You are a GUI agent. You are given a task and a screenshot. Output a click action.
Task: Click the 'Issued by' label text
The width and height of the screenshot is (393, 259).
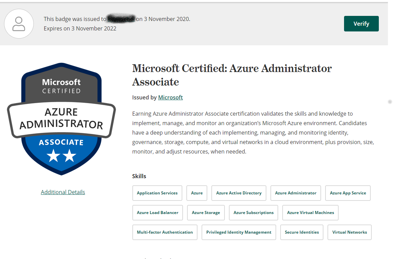145,97
